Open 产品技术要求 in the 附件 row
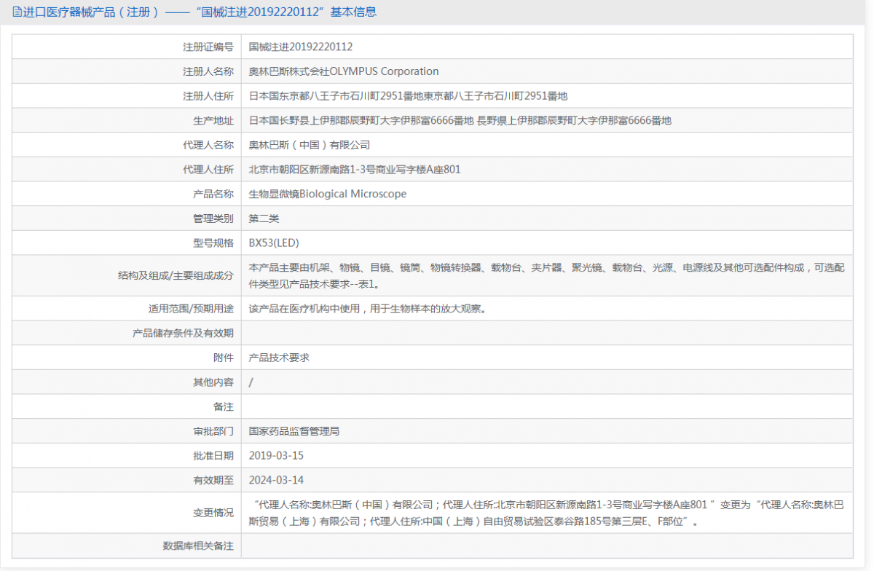The height and width of the screenshot is (571, 874). click(x=279, y=358)
